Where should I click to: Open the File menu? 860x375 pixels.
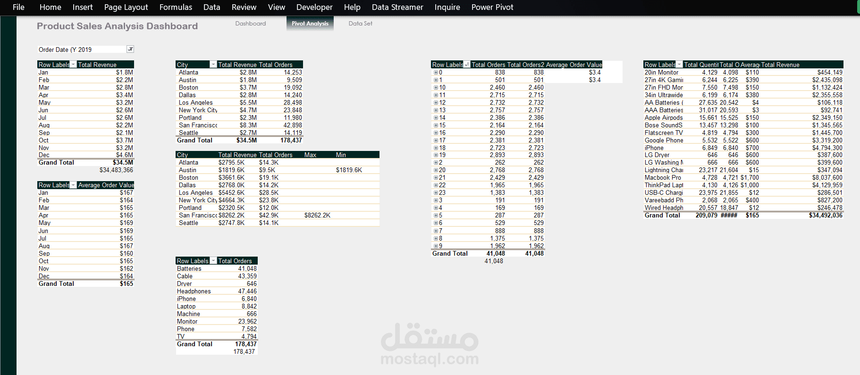point(18,7)
